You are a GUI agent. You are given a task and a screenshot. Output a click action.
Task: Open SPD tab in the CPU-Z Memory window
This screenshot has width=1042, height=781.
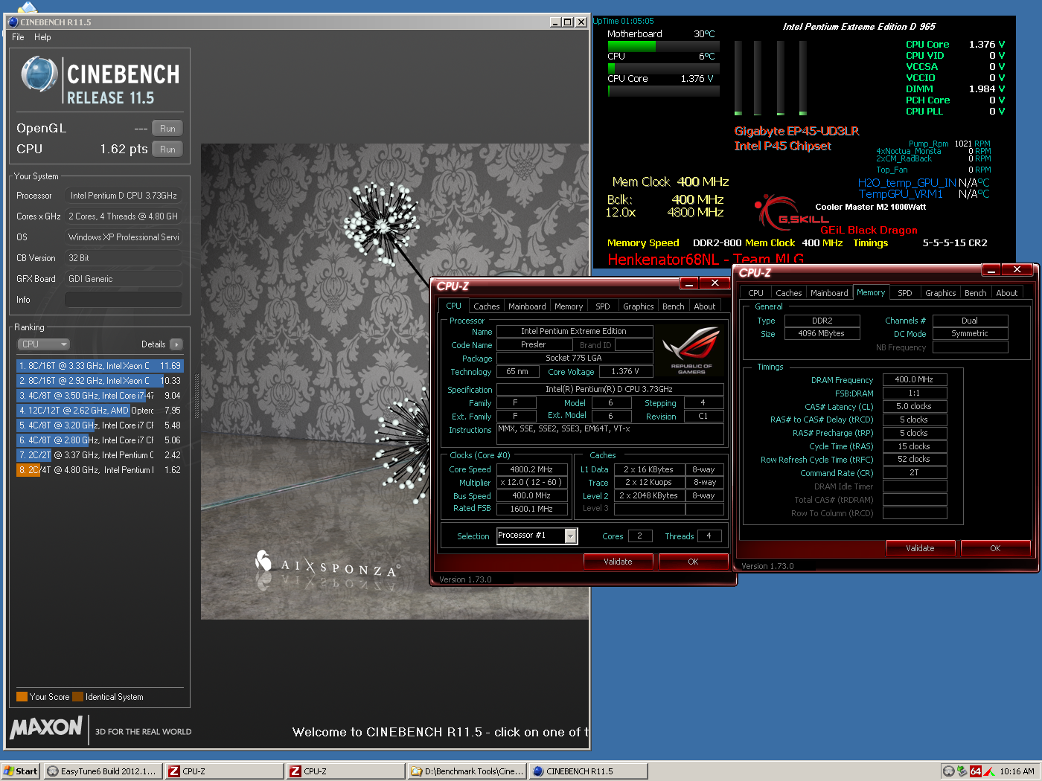(x=905, y=293)
